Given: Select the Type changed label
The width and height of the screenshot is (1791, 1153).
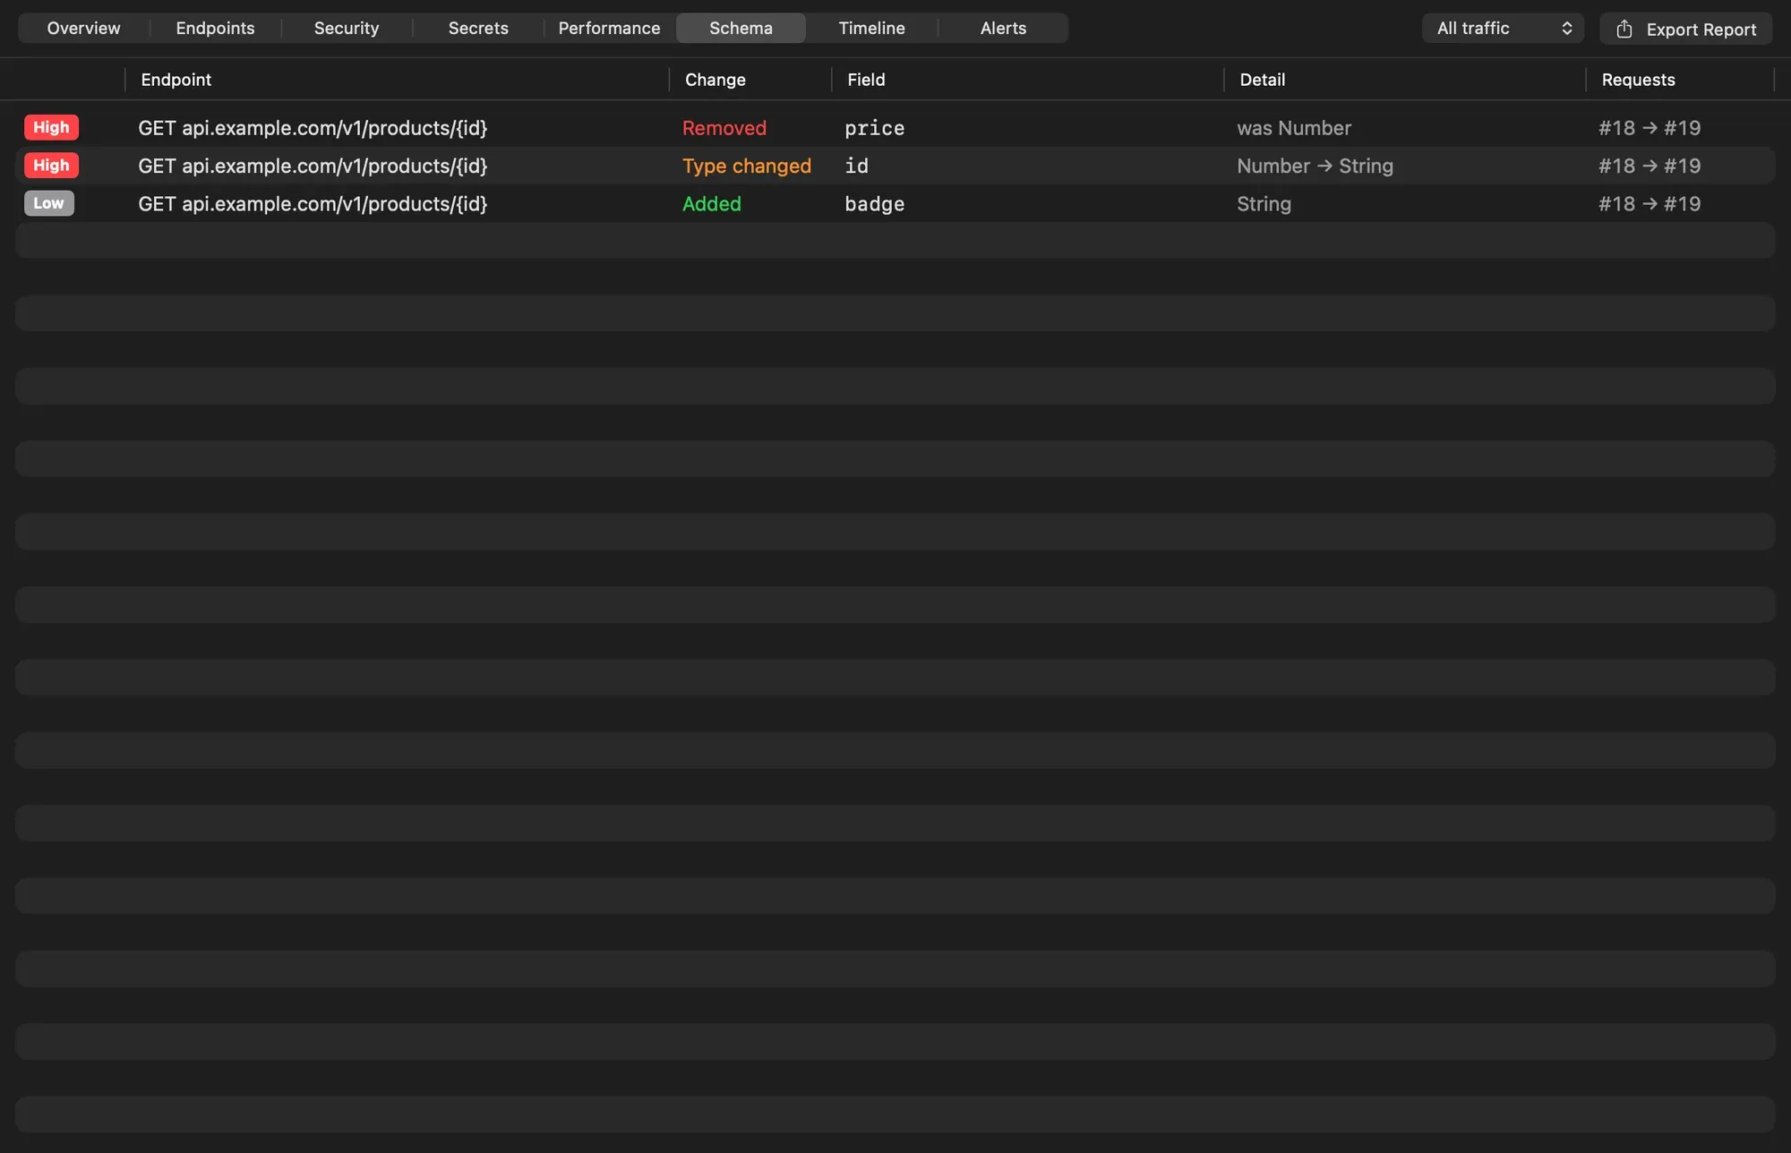Looking at the screenshot, I should [x=746, y=166].
